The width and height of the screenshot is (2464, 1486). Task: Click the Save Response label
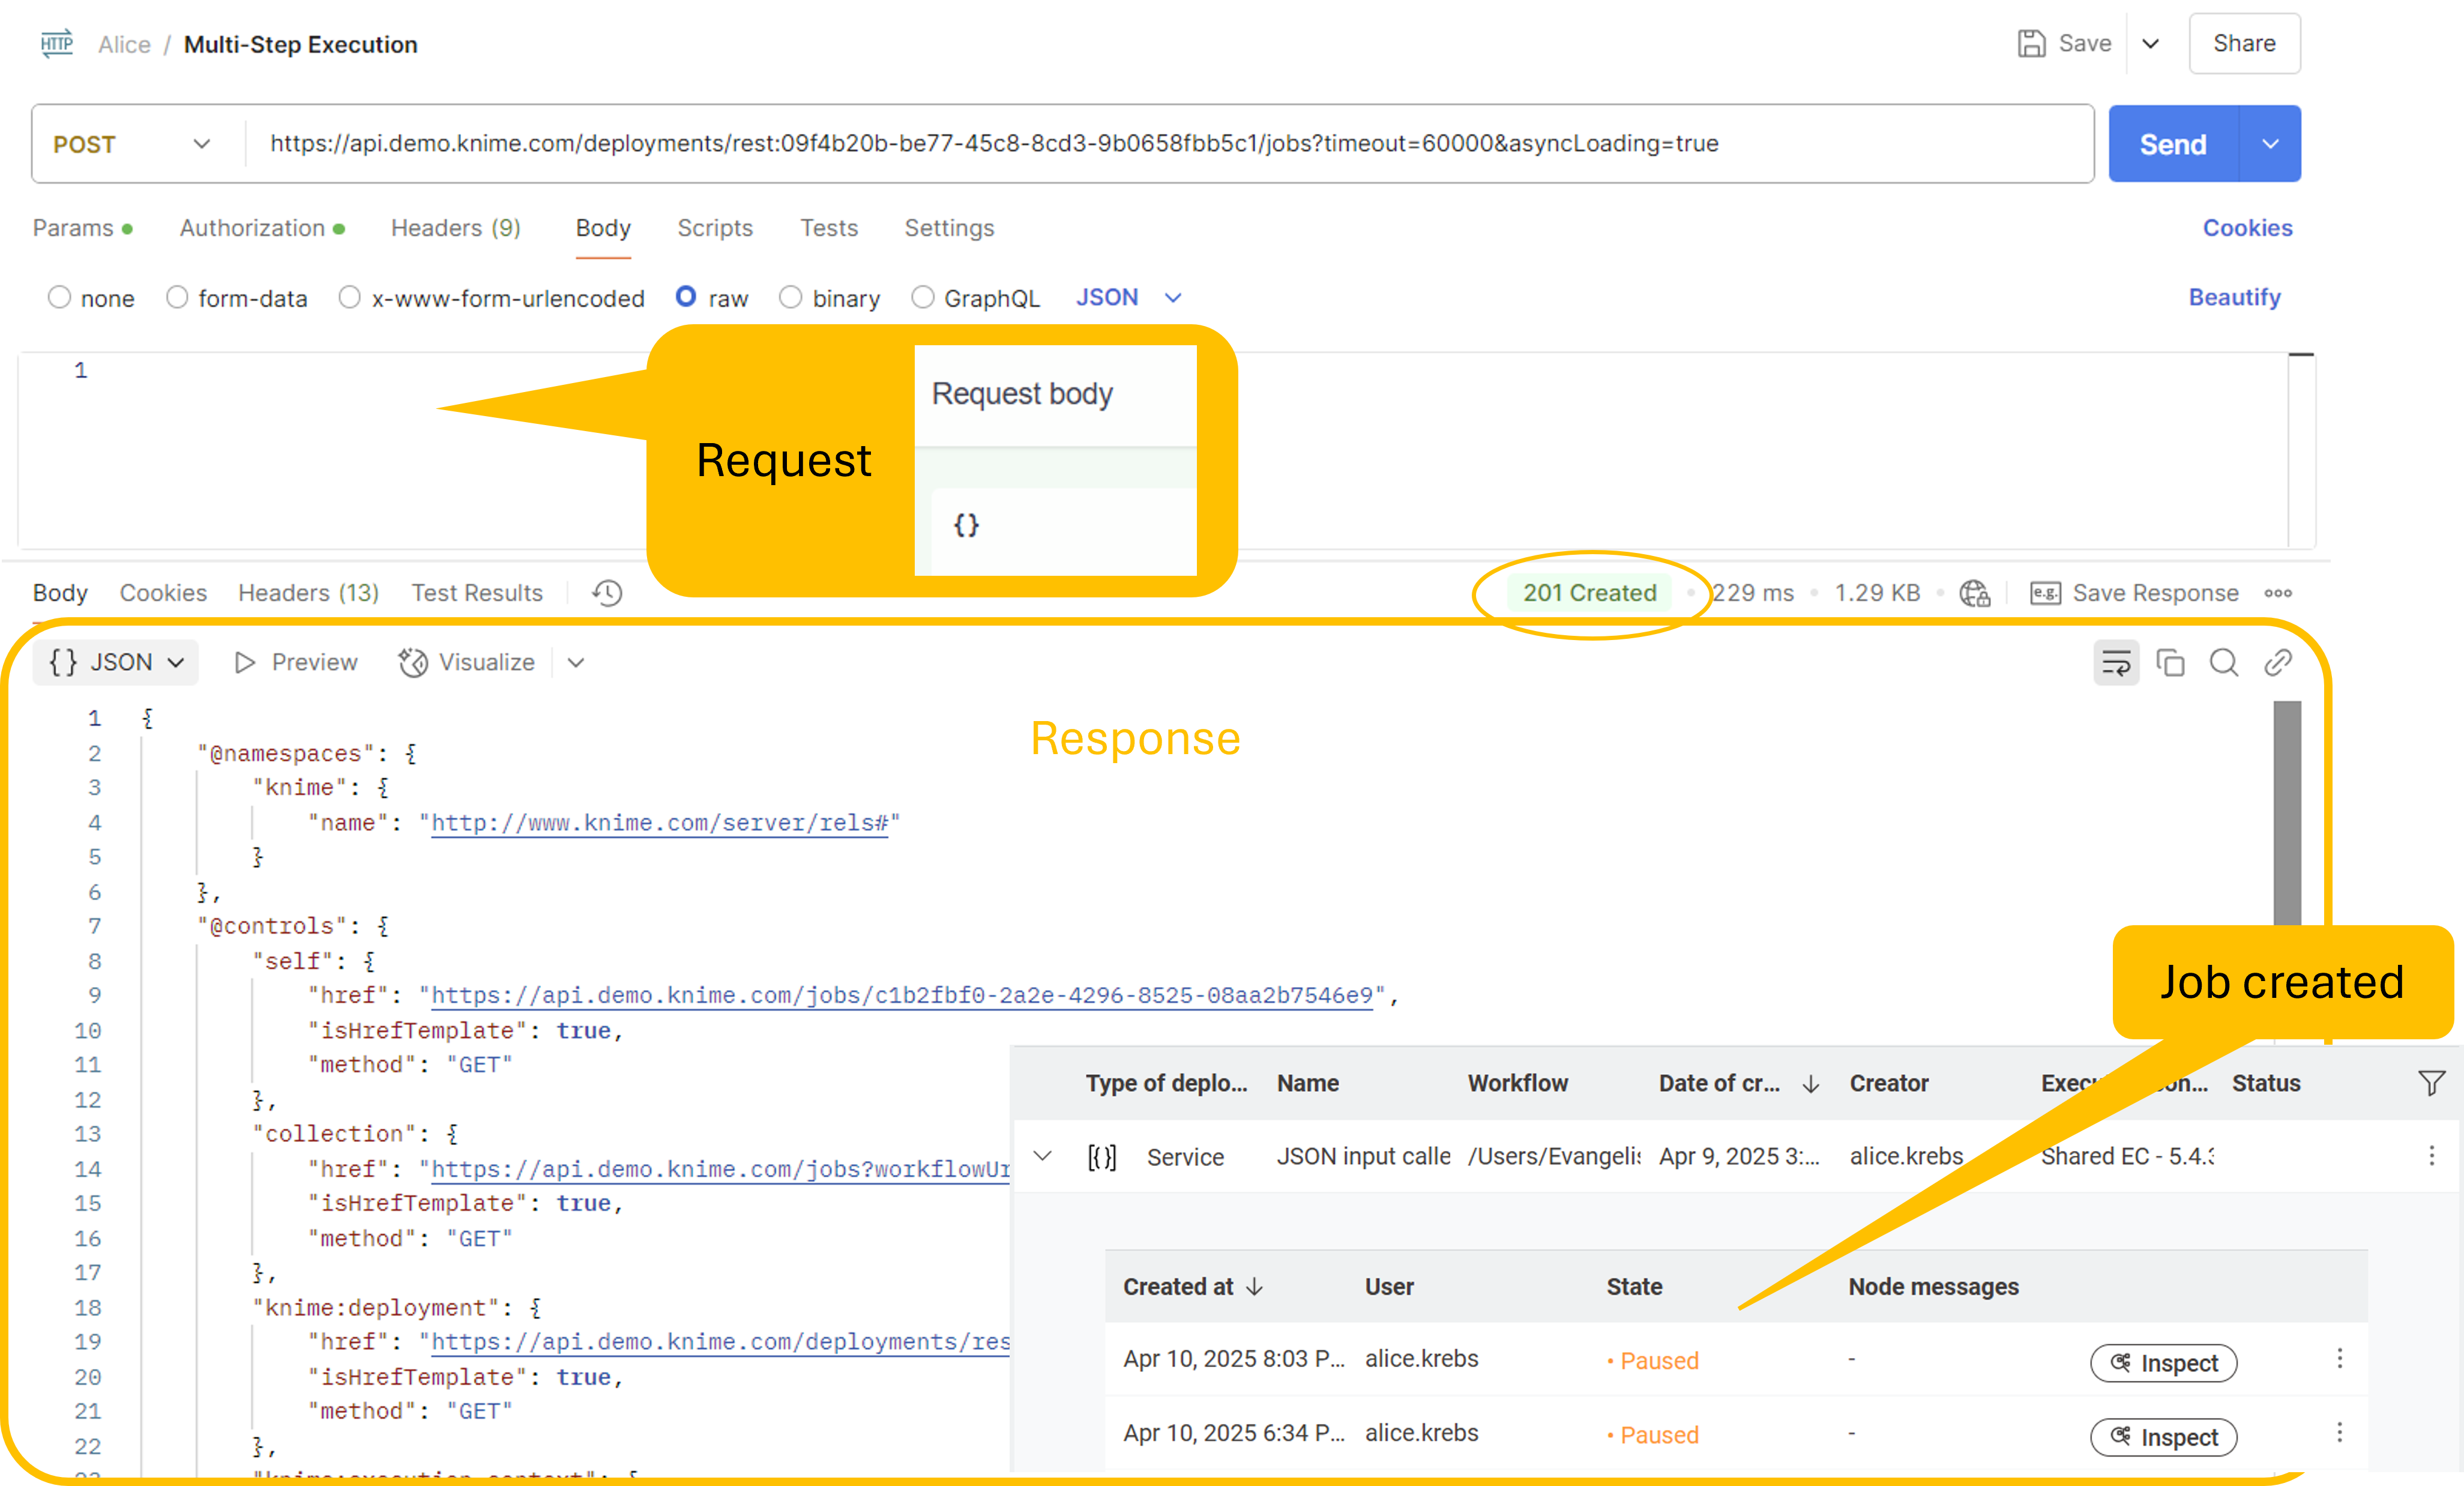click(2155, 593)
